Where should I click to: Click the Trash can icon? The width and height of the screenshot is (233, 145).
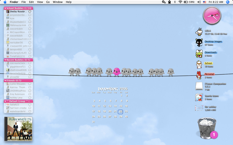(206, 128)
